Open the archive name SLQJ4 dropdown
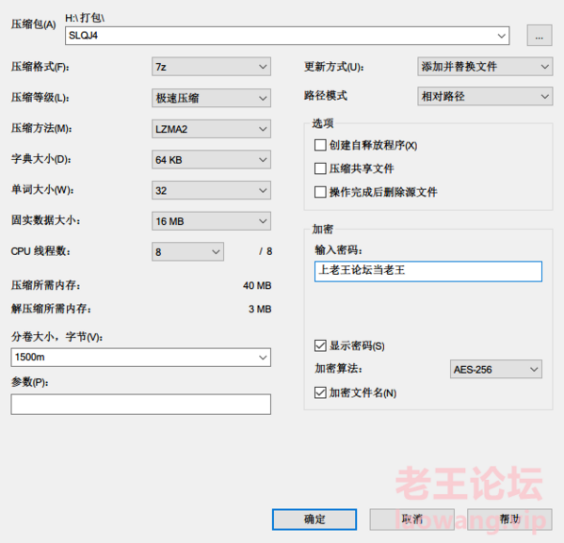This screenshot has height=543, width=564. 287,36
